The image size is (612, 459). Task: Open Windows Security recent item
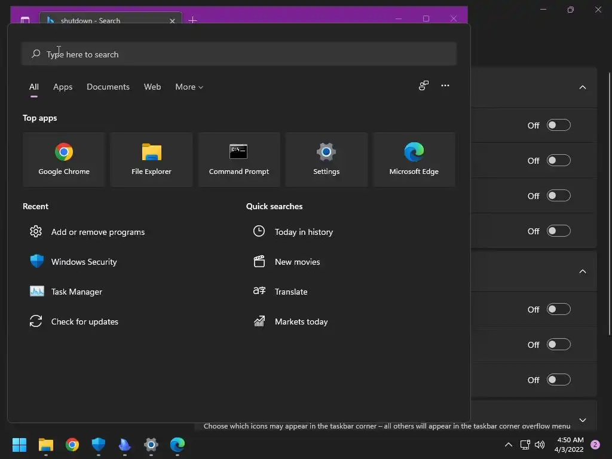click(x=74, y=262)
